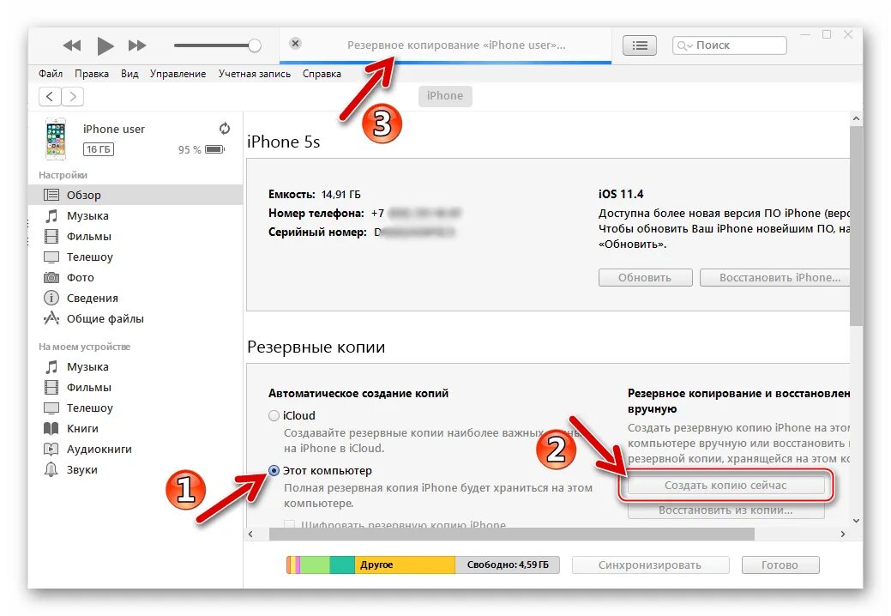891x616 pixels.
Task: Open the Учетная запись menu
Action: (x=255, y=74)
